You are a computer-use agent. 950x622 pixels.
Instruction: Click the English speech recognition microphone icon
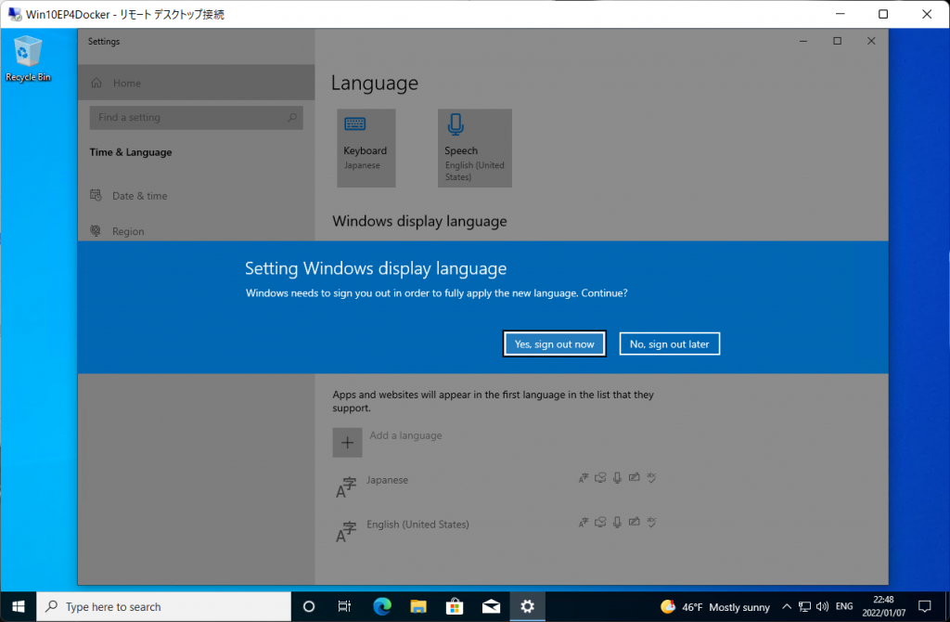point(617,522)
